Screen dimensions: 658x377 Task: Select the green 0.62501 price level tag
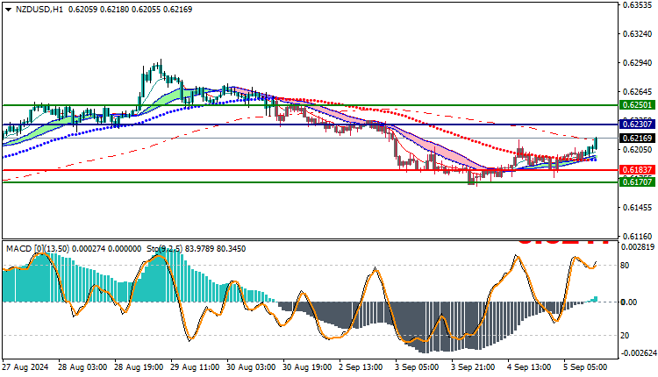coord(638,105)
